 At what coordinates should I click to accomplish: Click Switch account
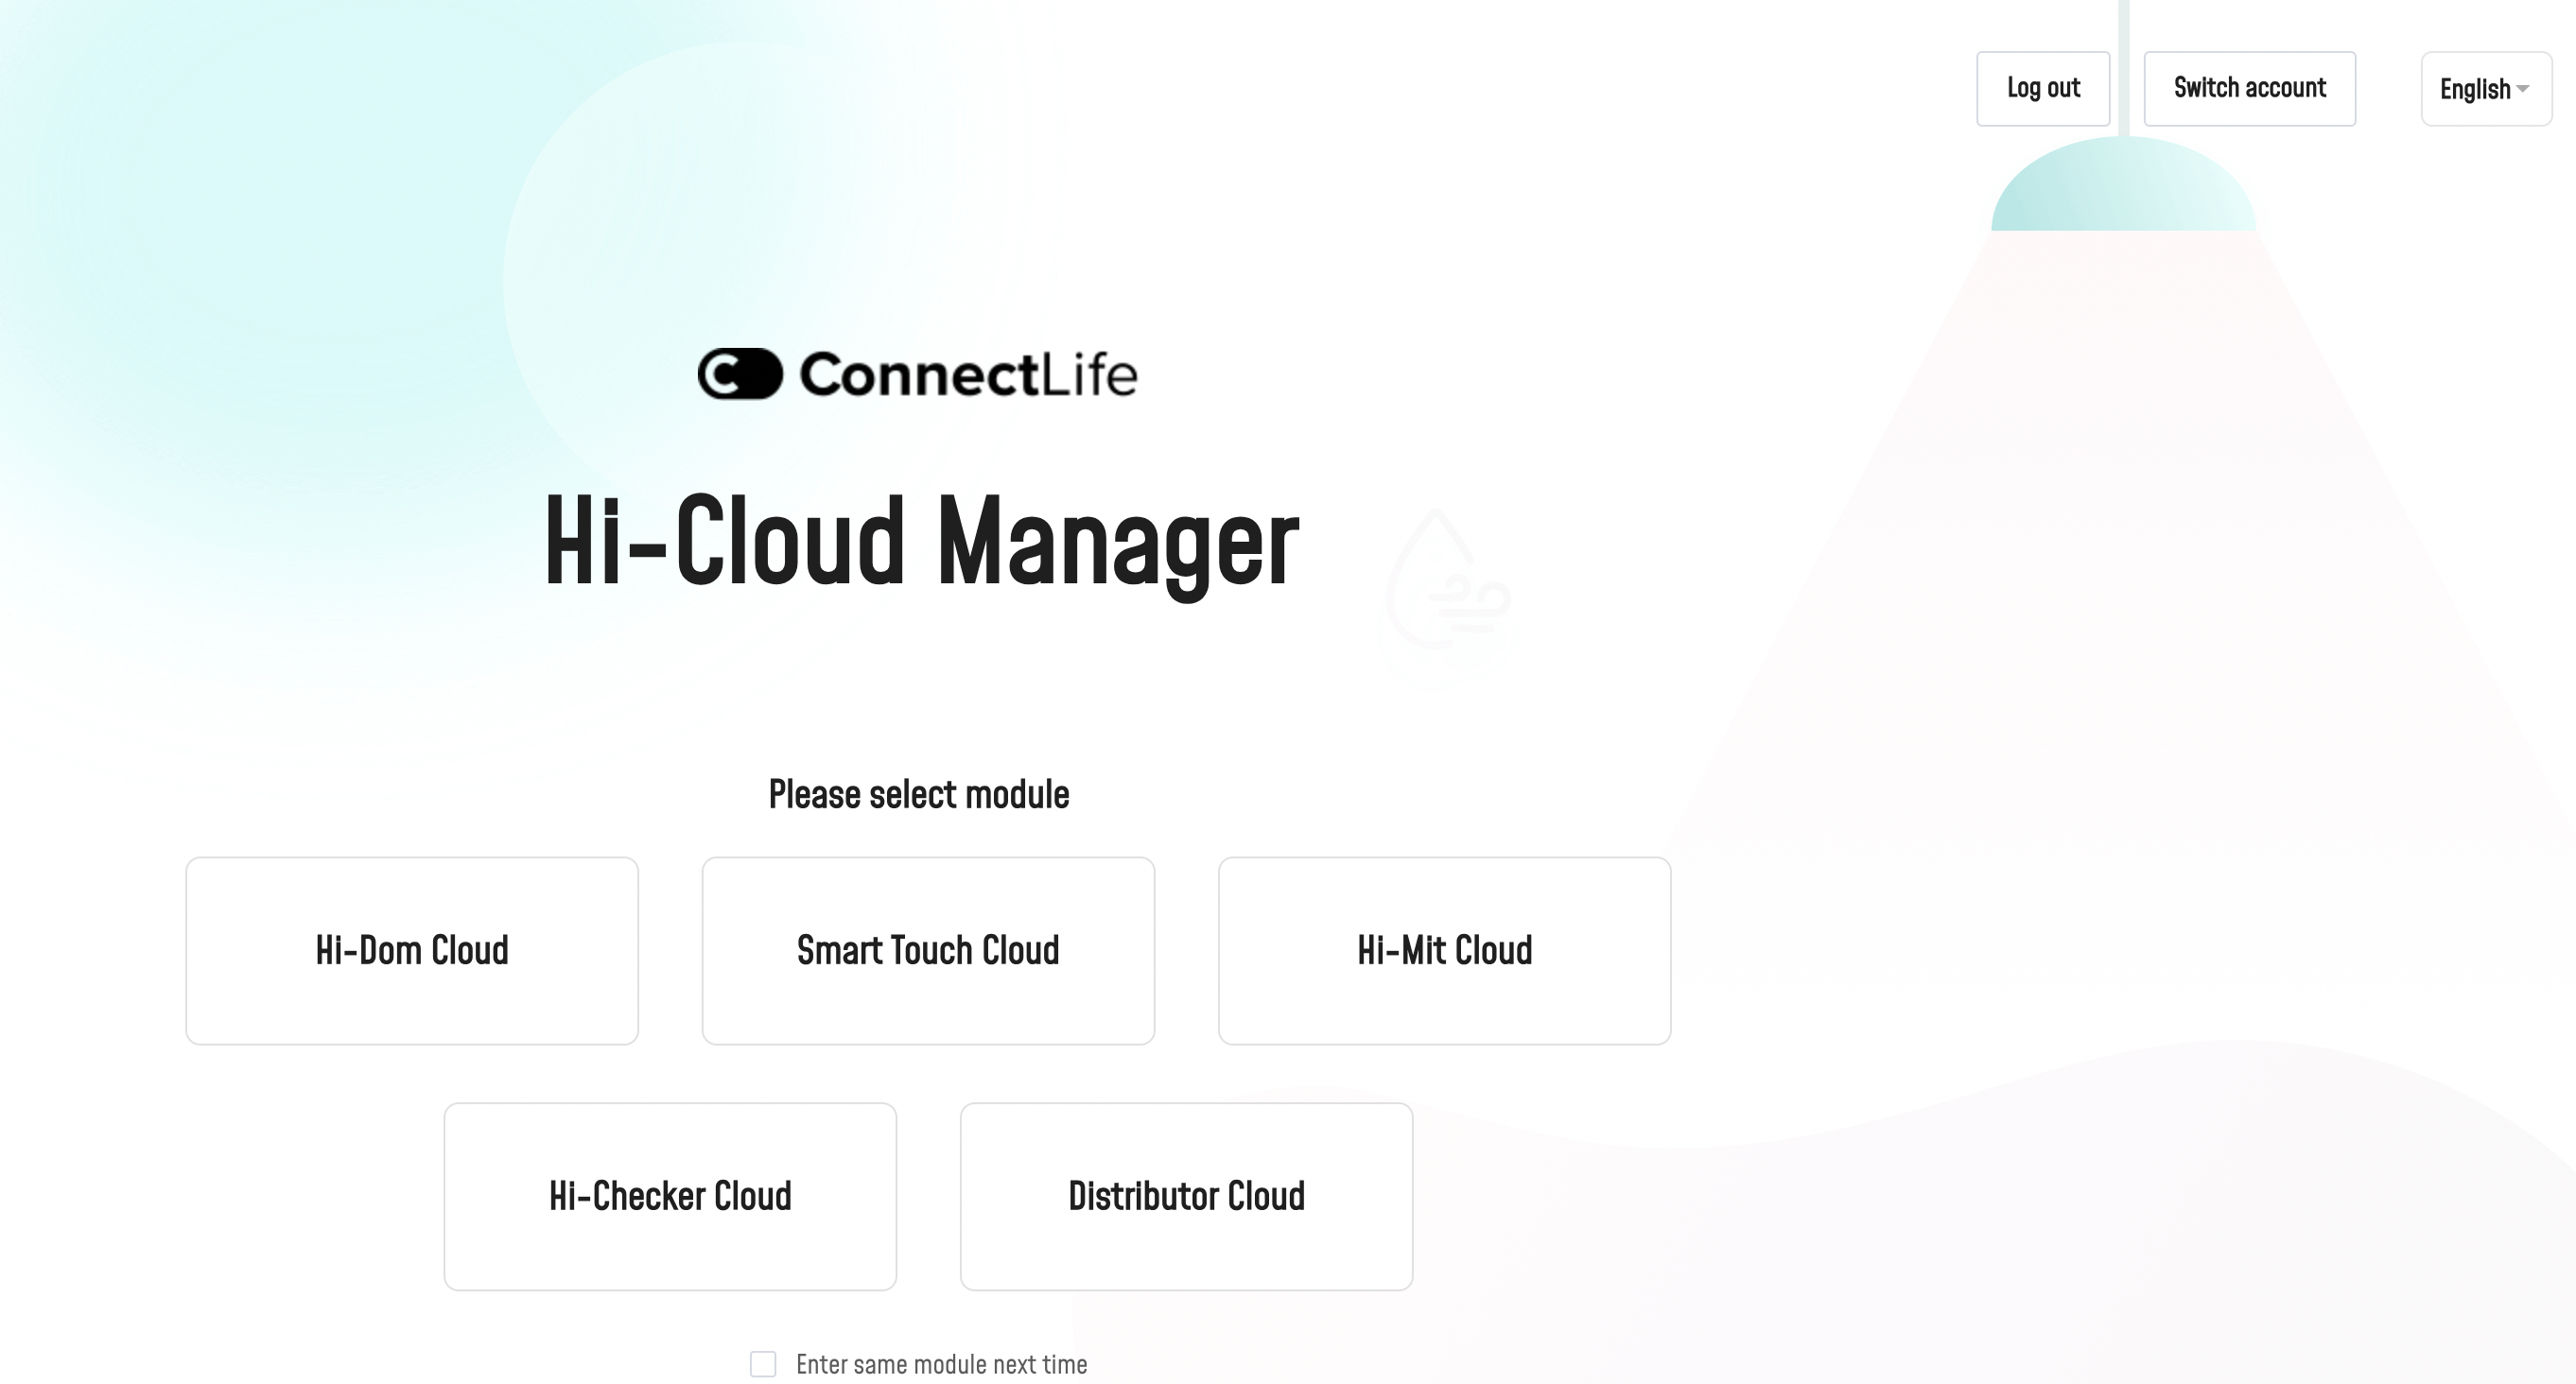click(2250, 89)
